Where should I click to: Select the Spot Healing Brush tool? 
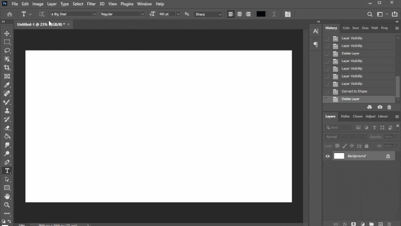click(x=7, y=94)
